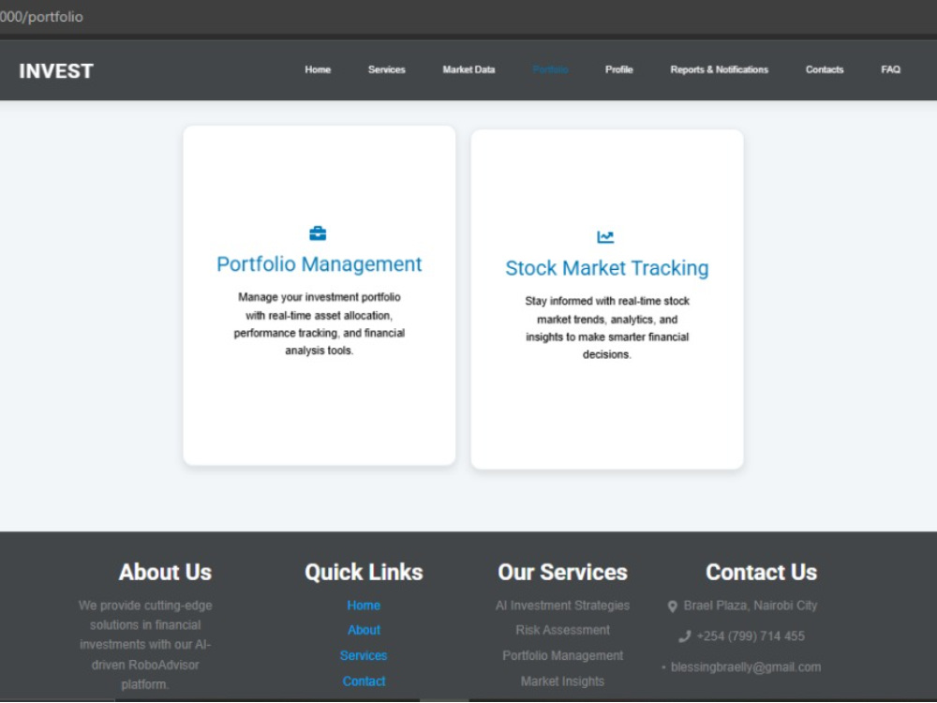Follow the About link in Quick Links
Screen dimensions: 937x703
[x=364, y=630]
